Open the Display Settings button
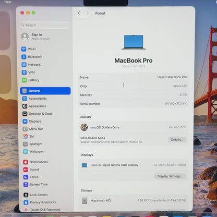 pyautogui.click(x=170, y=176)
